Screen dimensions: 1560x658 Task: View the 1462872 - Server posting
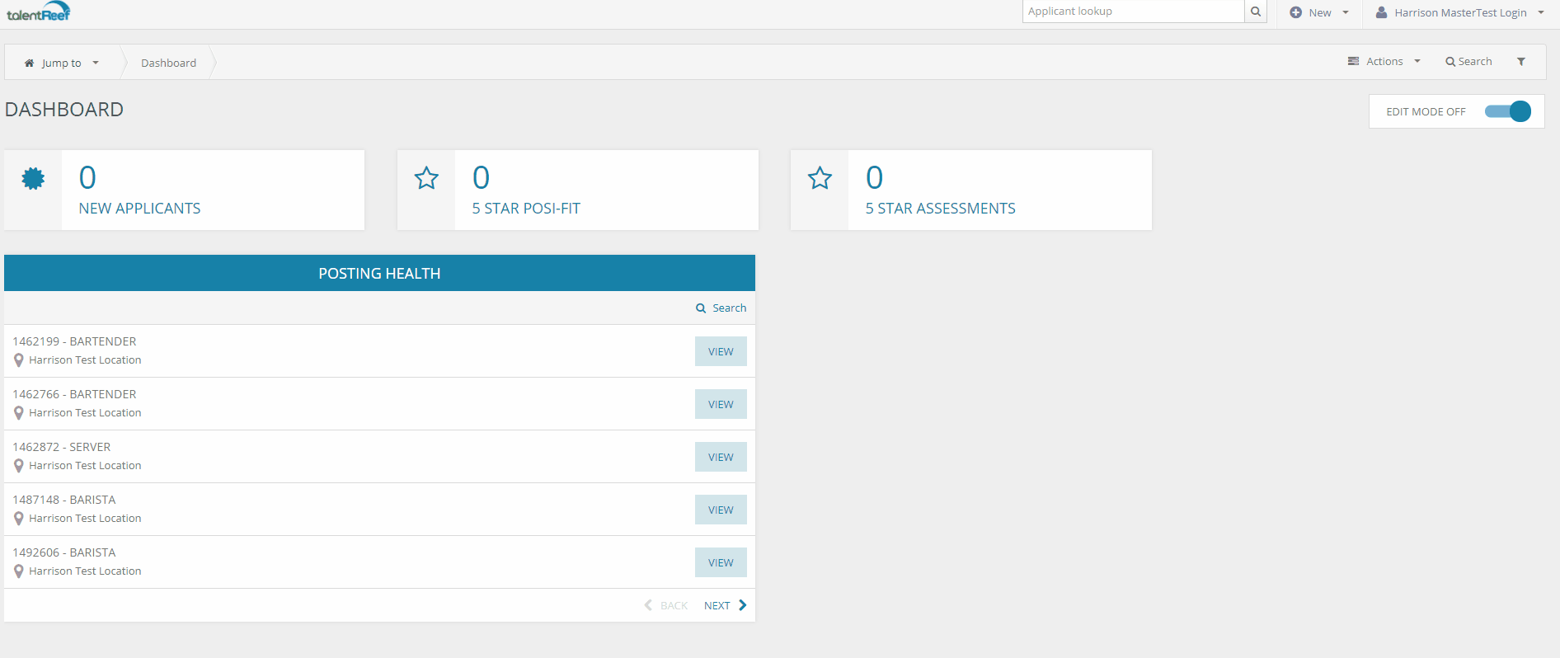[720, 457]
